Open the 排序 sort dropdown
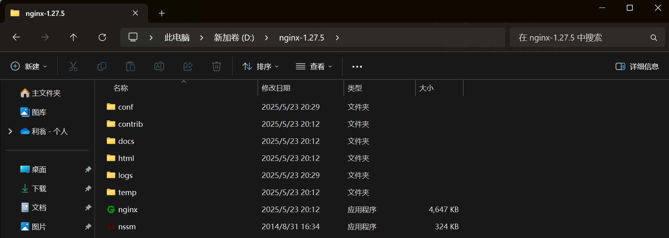The image size is (669, 238). click(261, 66)
